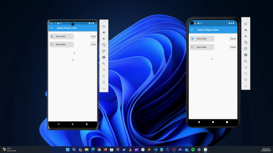273x153 pixels.
Task: Open the 5+0 time control beside Play as black
Action: pyautogui.click(x=93, y=45)
